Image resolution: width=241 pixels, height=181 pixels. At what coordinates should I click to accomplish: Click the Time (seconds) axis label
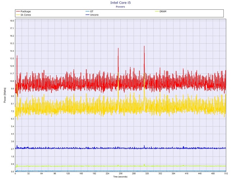point(120,177)
